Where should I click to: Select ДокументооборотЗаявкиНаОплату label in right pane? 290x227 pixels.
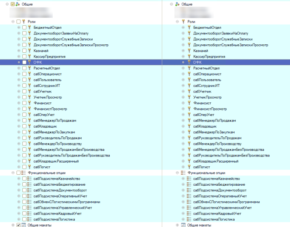(221, 33)
